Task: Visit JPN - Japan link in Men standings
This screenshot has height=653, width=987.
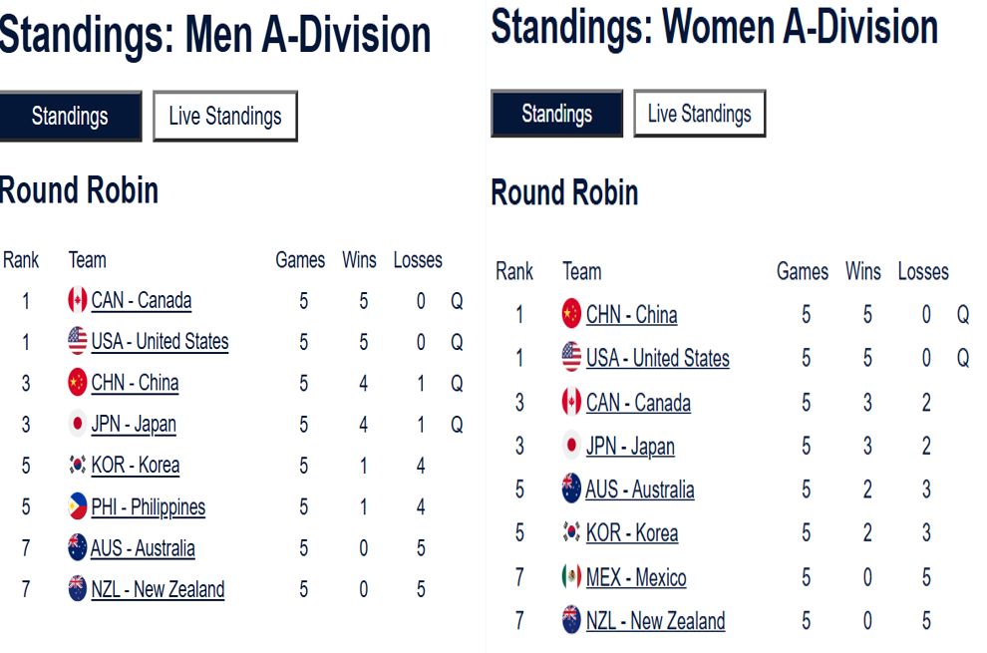Action: tap(134, 425)
